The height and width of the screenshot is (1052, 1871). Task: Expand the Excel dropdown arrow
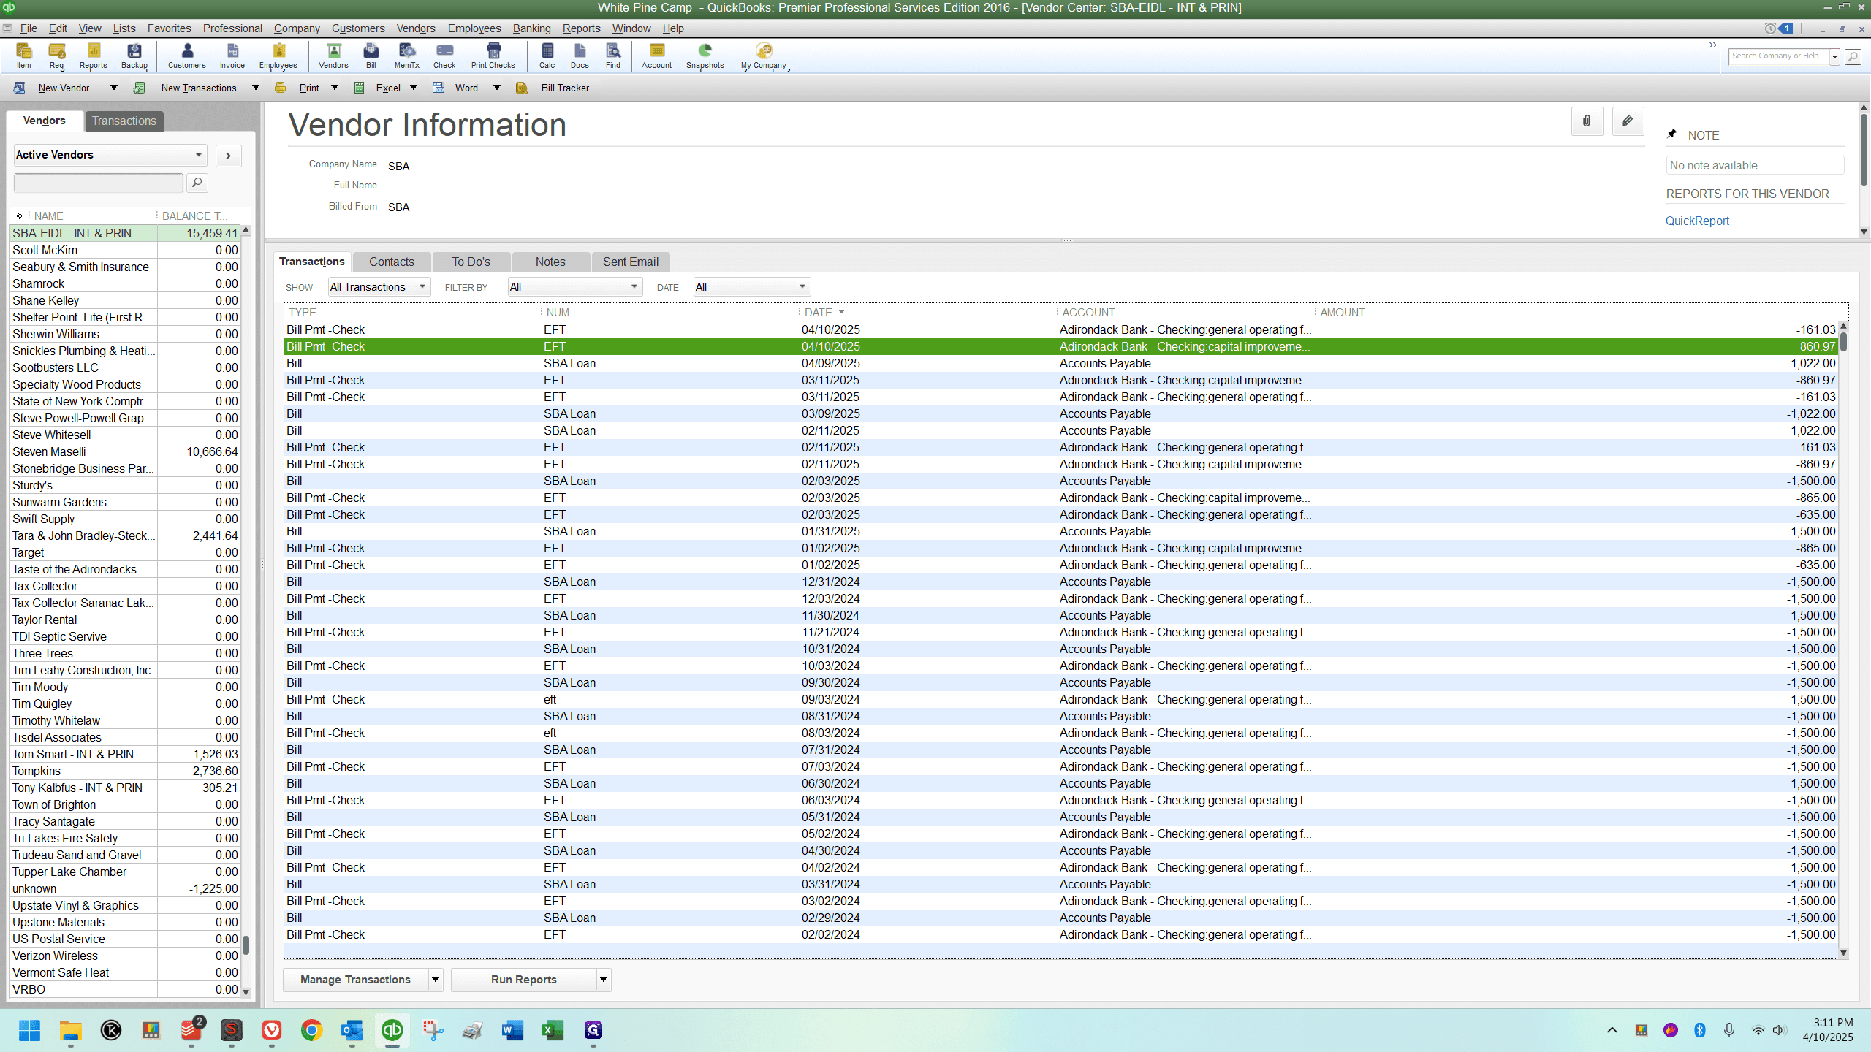click(413, 88)
